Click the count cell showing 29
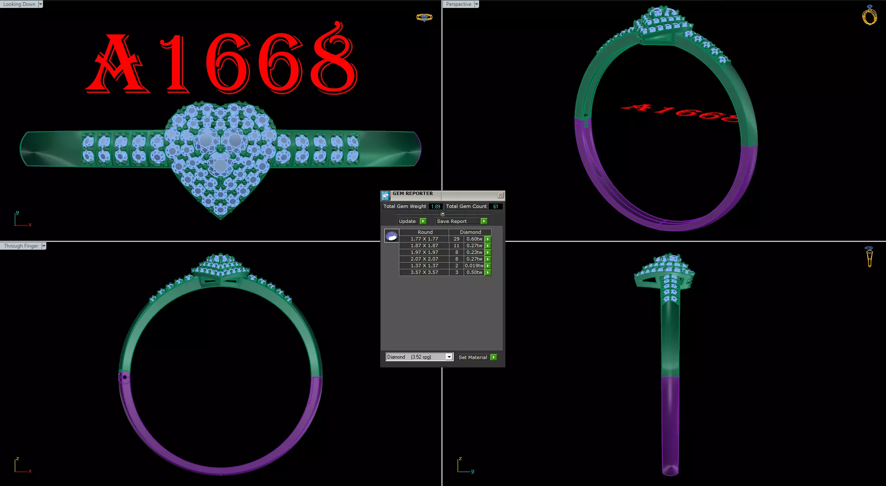Screen dimensions: 886x486 [x=457, y=239]
